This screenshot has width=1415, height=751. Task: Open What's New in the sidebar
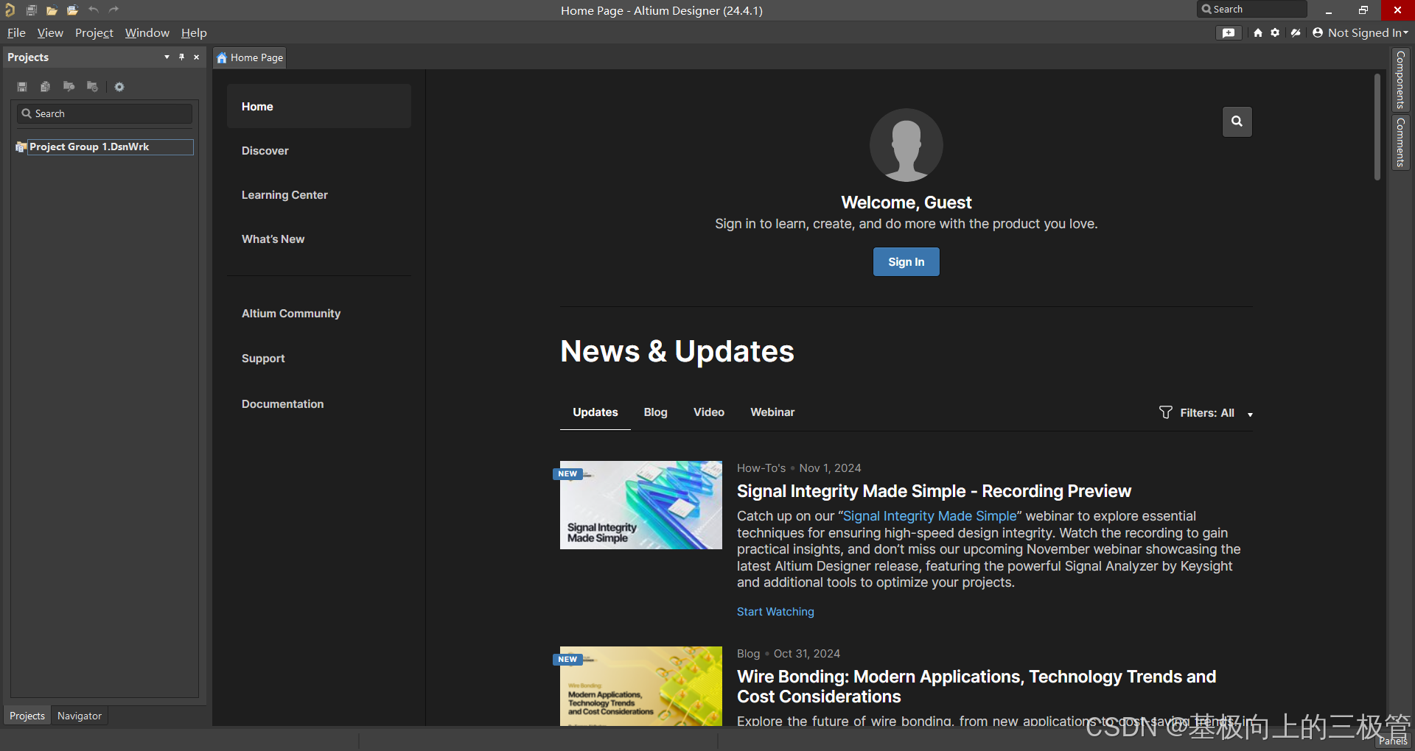point(273,239)
